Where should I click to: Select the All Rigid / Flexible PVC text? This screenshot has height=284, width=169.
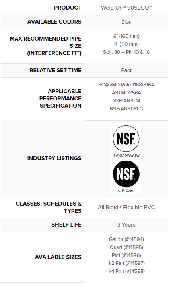126,207
